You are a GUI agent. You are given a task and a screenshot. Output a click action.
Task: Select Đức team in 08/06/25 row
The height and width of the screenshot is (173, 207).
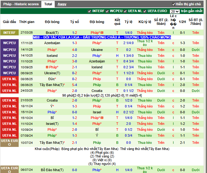tap(52, 79)
